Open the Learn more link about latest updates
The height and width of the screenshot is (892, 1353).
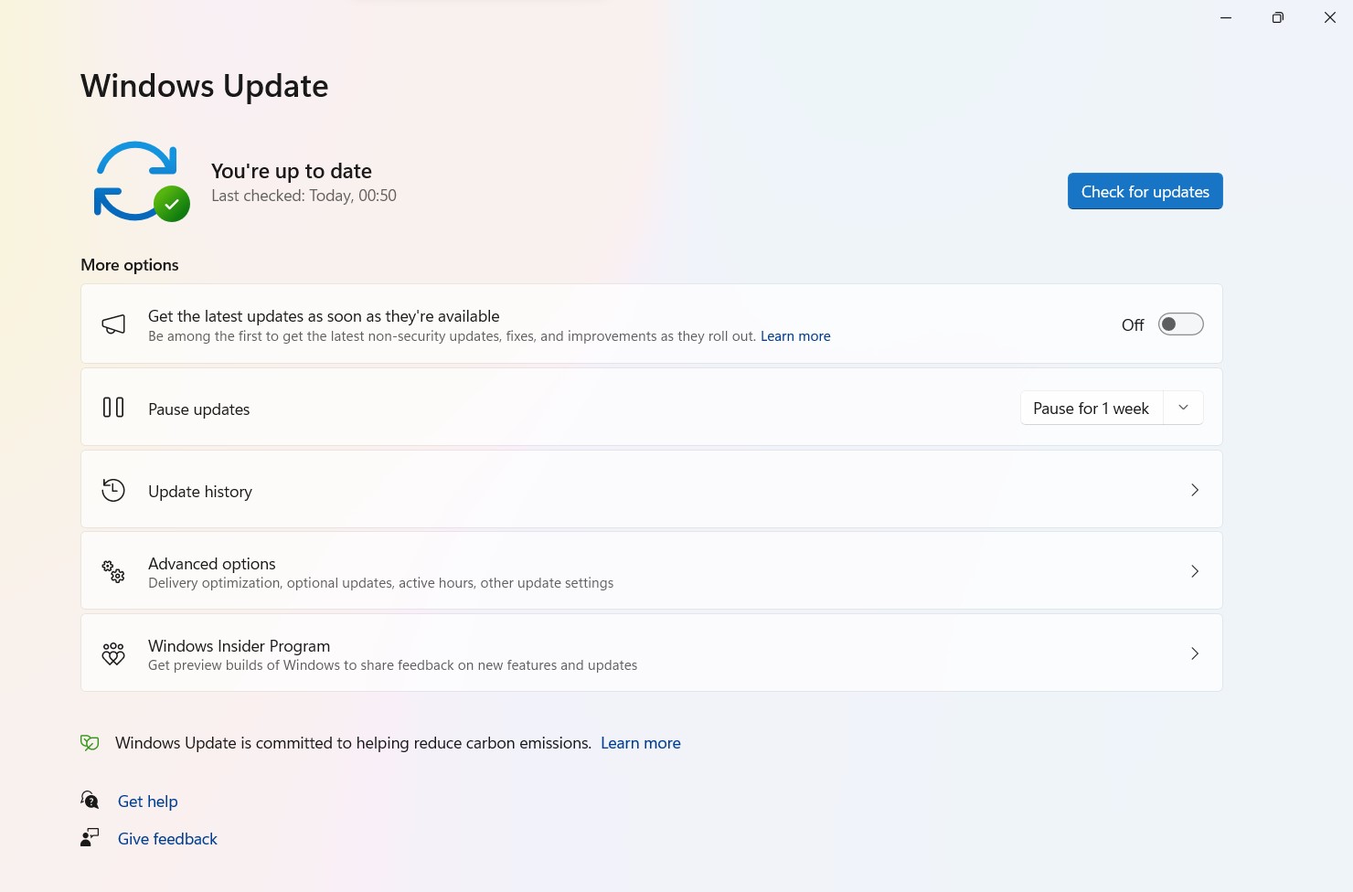pyautogui.click(x=794, y=335)
